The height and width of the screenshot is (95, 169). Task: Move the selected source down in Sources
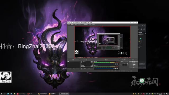coord(89,69)
